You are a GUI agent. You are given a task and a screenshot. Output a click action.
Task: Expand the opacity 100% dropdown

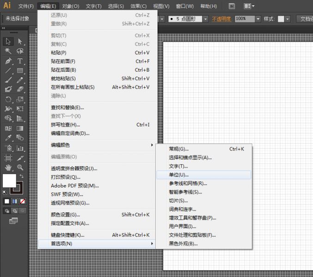click(x=258, y=19)
